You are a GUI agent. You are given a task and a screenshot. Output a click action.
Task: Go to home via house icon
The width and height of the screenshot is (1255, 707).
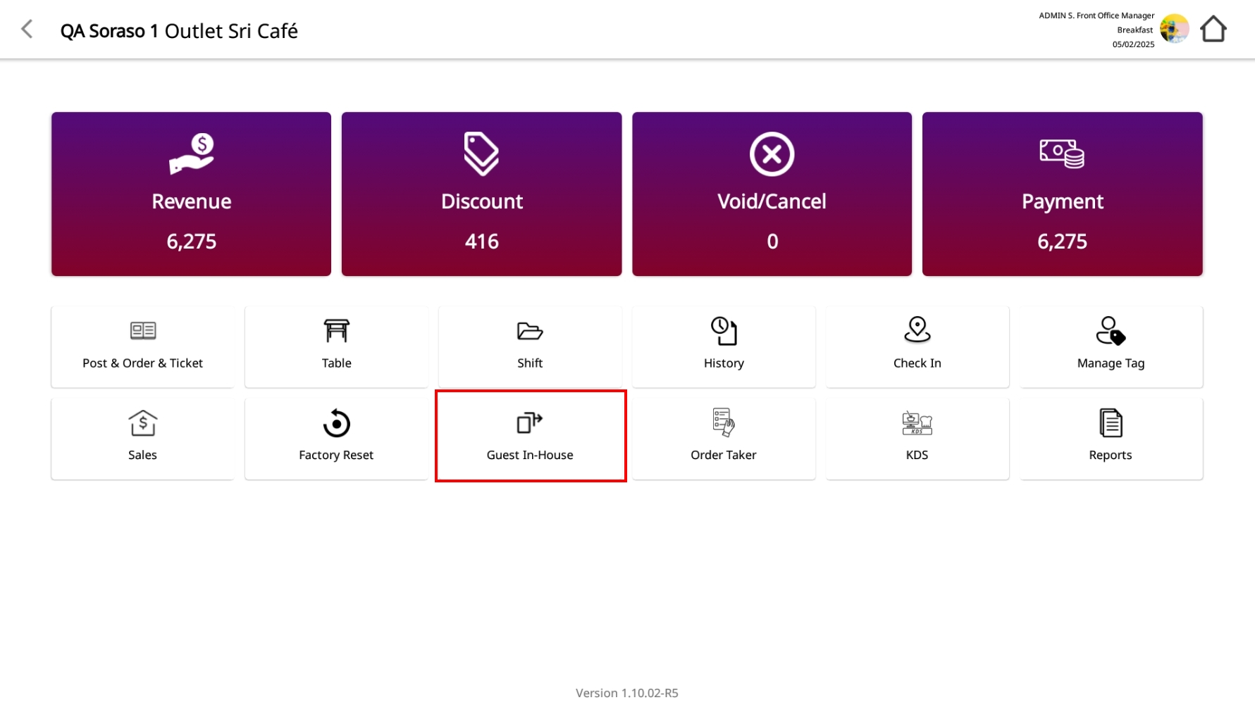point(1213,30)
